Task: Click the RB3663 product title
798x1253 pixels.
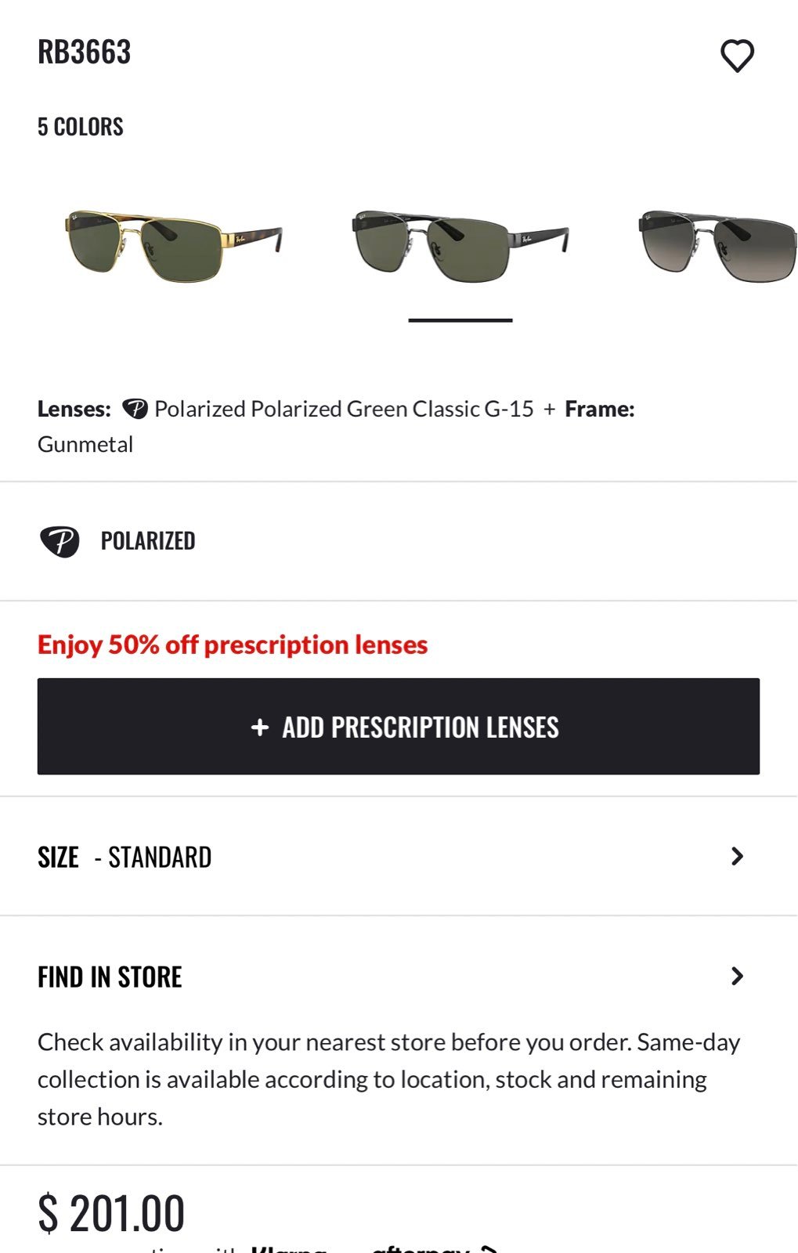Action: pos(85,52)
